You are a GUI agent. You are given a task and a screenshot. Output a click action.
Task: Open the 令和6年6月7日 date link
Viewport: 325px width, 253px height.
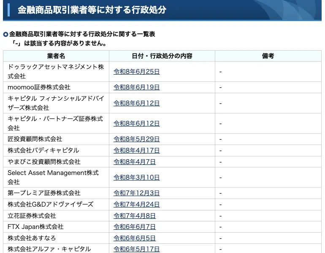(x=135, y=227)
